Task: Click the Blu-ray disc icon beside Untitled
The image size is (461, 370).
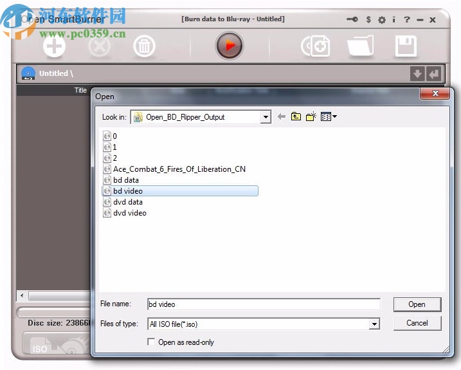Action: click(28, 73)
